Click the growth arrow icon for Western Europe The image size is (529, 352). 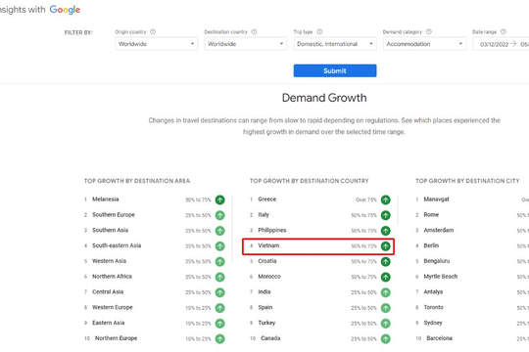[220, 308]
